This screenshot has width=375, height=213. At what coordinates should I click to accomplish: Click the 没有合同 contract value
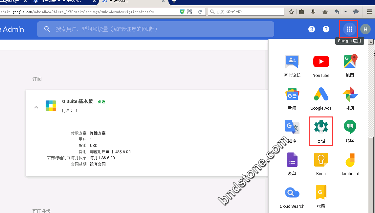pyautogui.click(x=98, y=164)
